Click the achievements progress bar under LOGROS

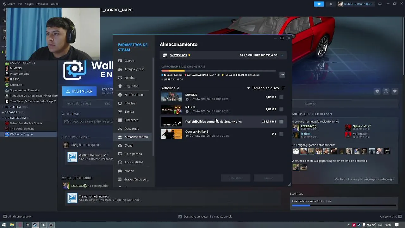[x=344, y=206]
